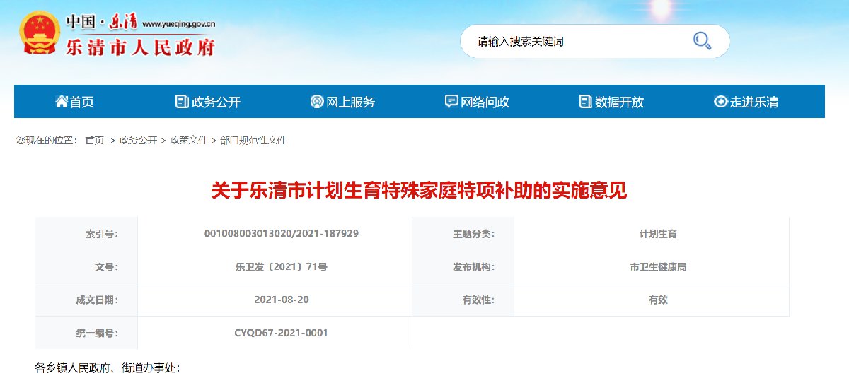Image resolution: width=849 pixels, height=378 pixels.
Task: Click the document icon beside 政务公开
Action: [182, 102]
